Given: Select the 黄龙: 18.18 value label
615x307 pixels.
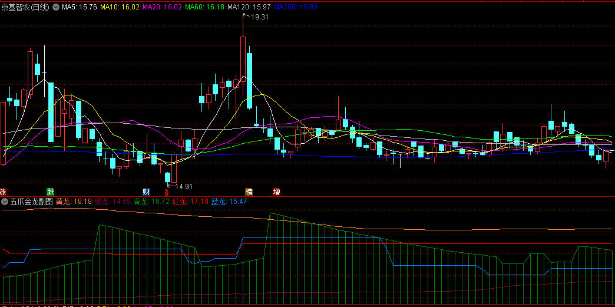Looking at the screenshot, I should [x=74, y=202].
